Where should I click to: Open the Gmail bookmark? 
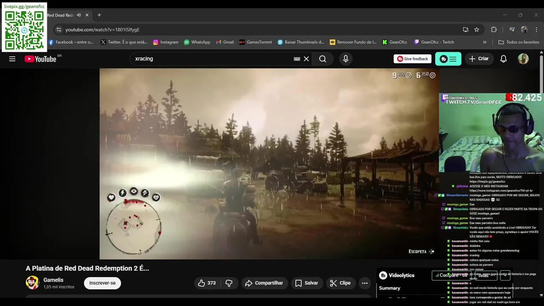(x=225, y=42)
